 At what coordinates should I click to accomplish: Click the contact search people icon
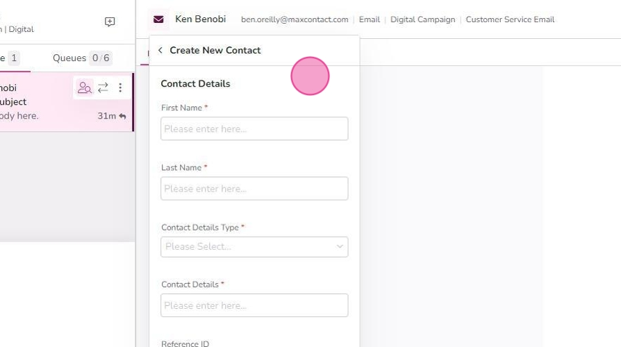point(84,87)
